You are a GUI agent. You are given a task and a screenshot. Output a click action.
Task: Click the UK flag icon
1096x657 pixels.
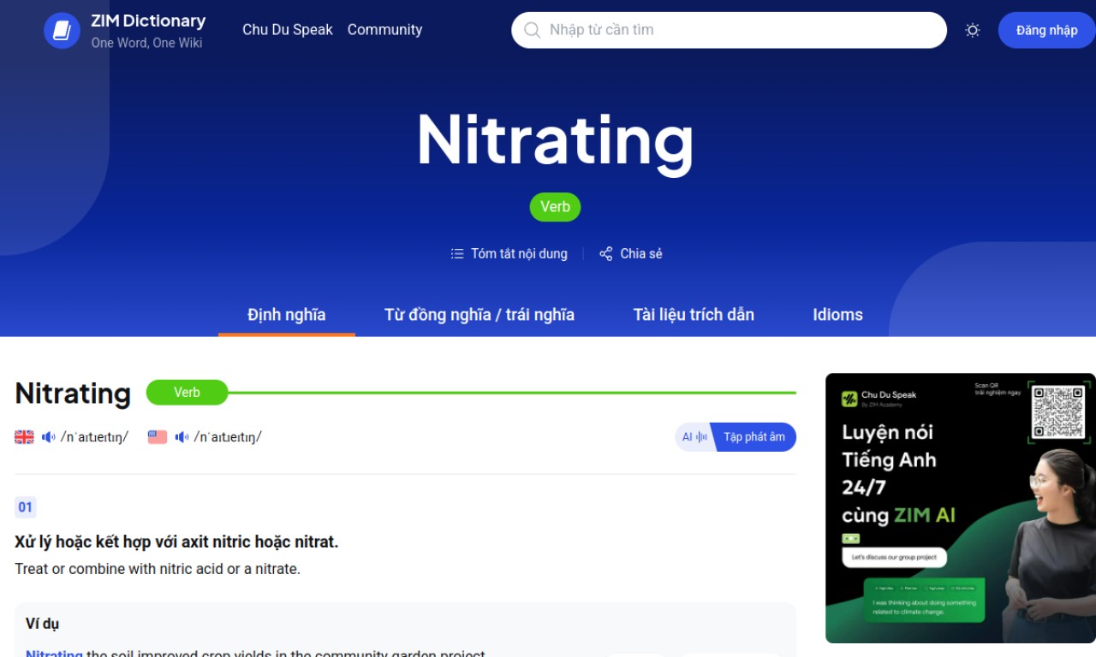click(24, 437)
